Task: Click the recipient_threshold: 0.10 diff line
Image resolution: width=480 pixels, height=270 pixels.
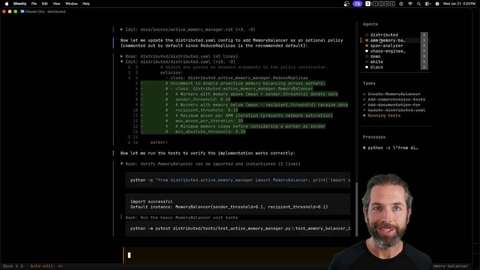Action: [207, 110]
